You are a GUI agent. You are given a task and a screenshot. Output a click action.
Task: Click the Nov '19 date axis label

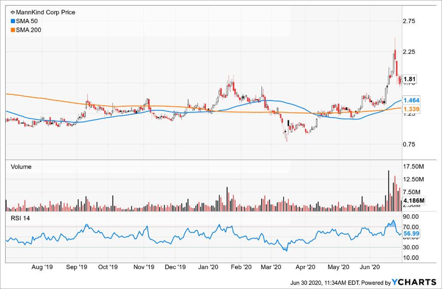[x=144, y=267]
